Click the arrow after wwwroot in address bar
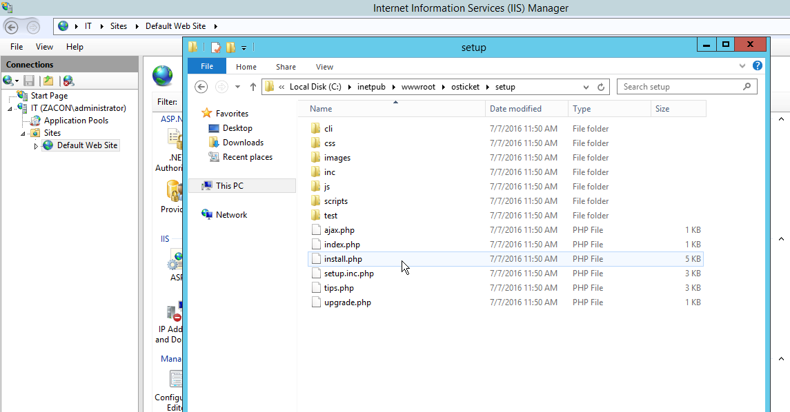The width and height of the screenshot is (790, 412). tap(444, 87)
